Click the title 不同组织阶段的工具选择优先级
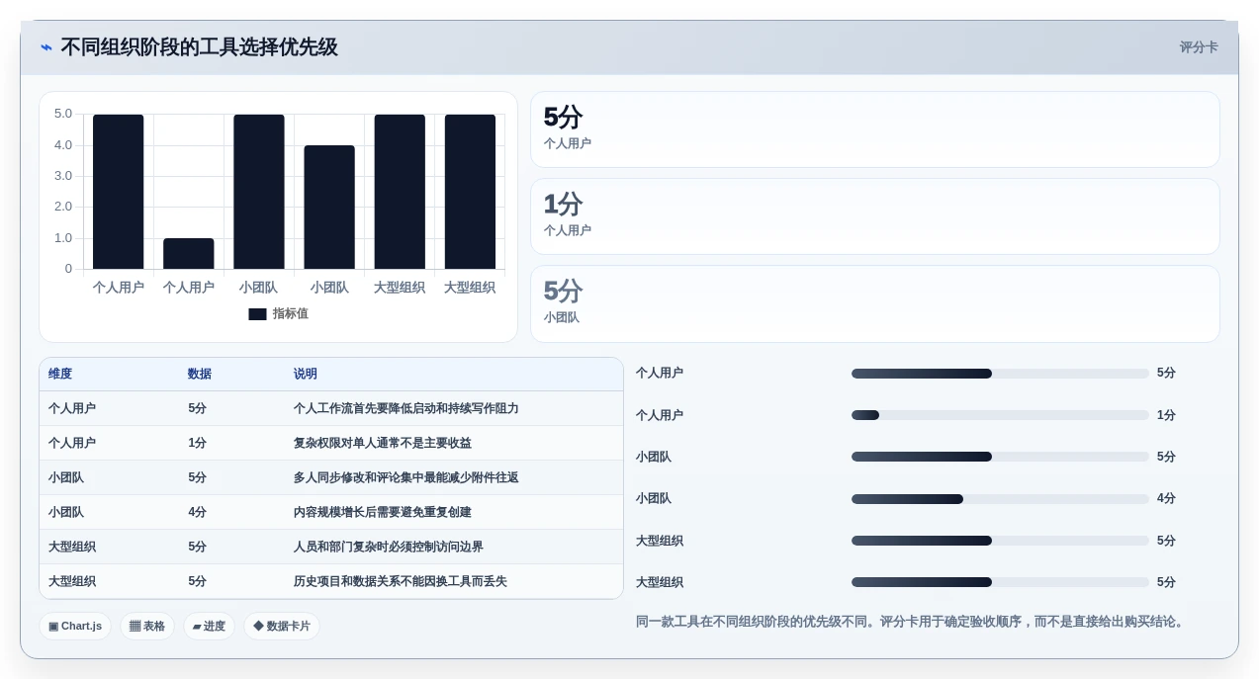This screenshot has width=1259, height=679. [199, 47]
